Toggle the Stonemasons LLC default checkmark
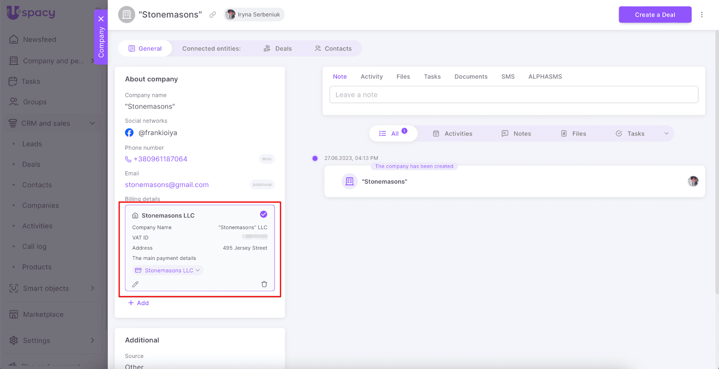 coord(264,215)
